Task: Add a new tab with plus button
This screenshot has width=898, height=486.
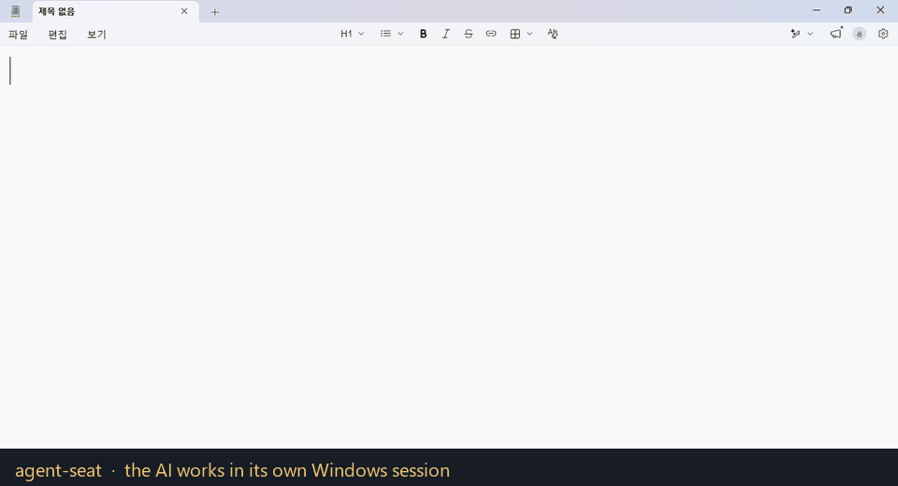Action: coord(215,12)
